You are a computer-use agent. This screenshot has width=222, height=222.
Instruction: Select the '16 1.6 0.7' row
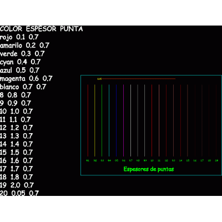pos(17,160)
